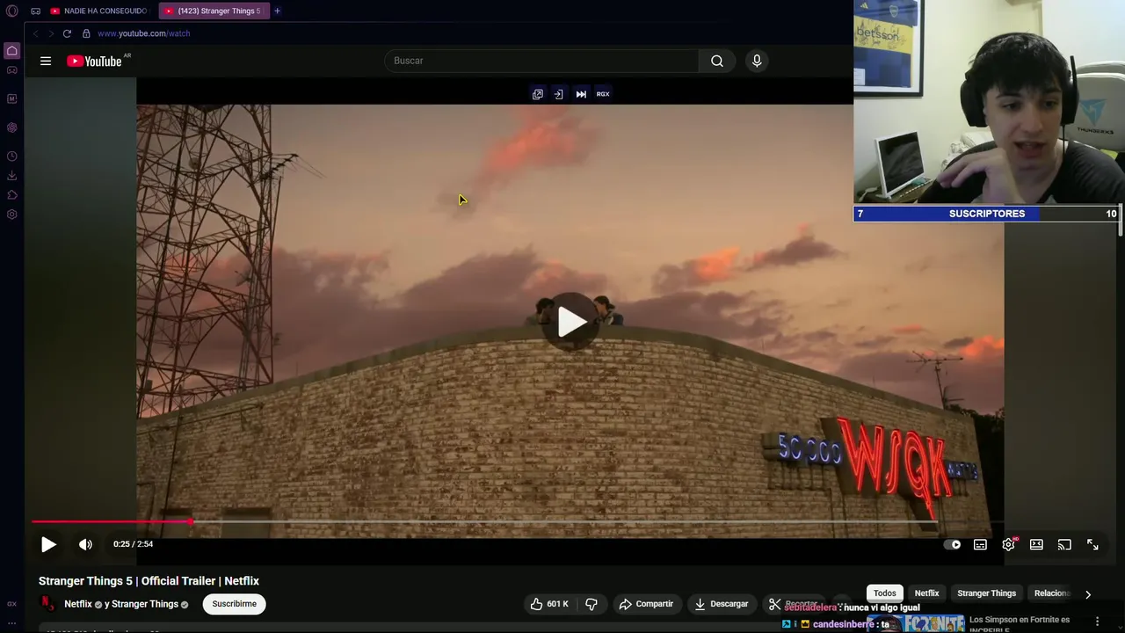
Task: Like the video with 601 K
Action: [549, 604]
